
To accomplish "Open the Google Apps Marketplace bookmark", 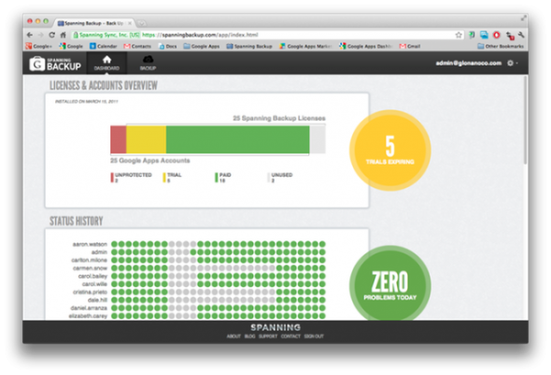I will click(x=305, y=46).
